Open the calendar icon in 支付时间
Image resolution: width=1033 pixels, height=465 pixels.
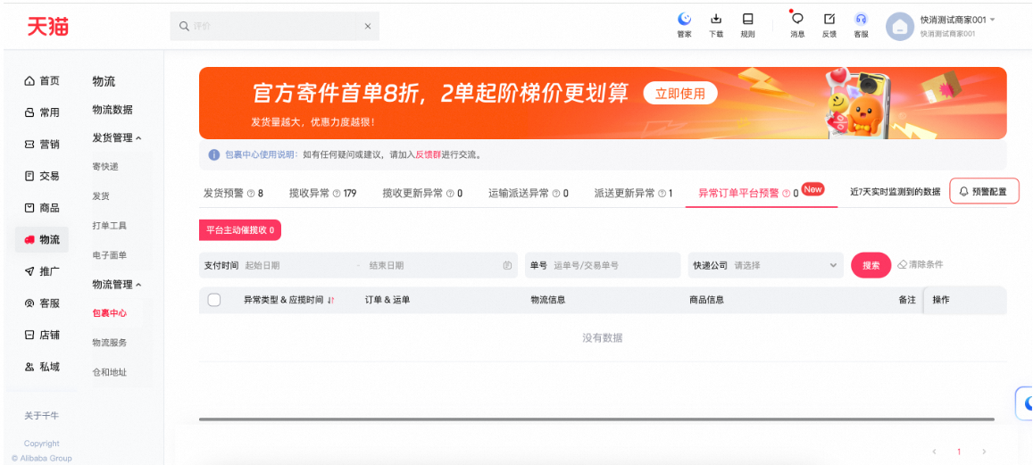[x=507, y=265]
